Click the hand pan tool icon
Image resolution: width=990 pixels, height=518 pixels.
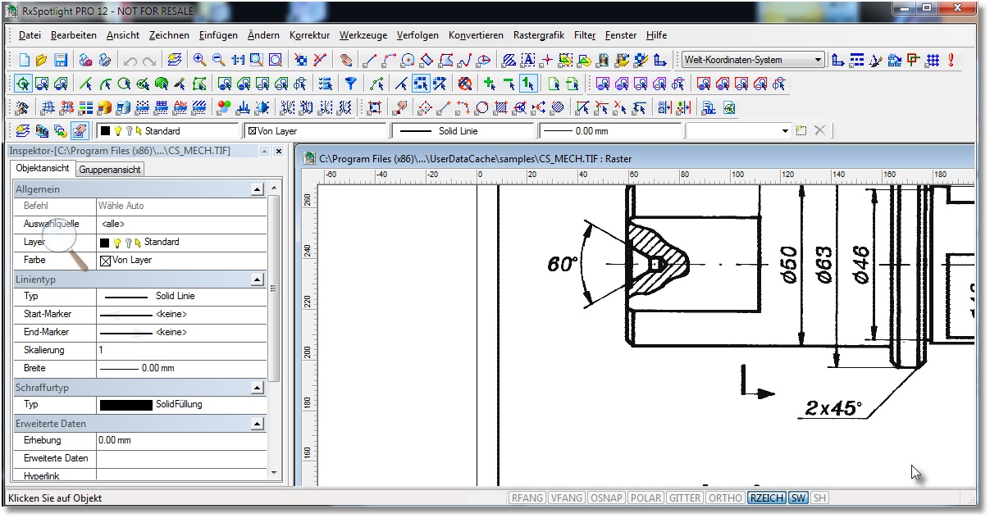pyautogui.click(x=347, y=60)
